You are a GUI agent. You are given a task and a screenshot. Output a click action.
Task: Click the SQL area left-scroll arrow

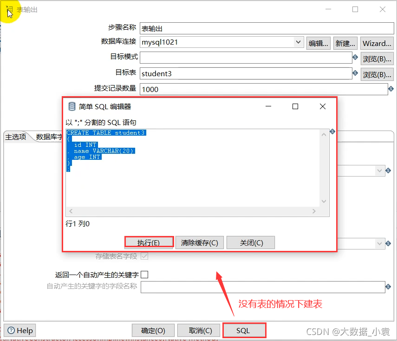(71, 211)
